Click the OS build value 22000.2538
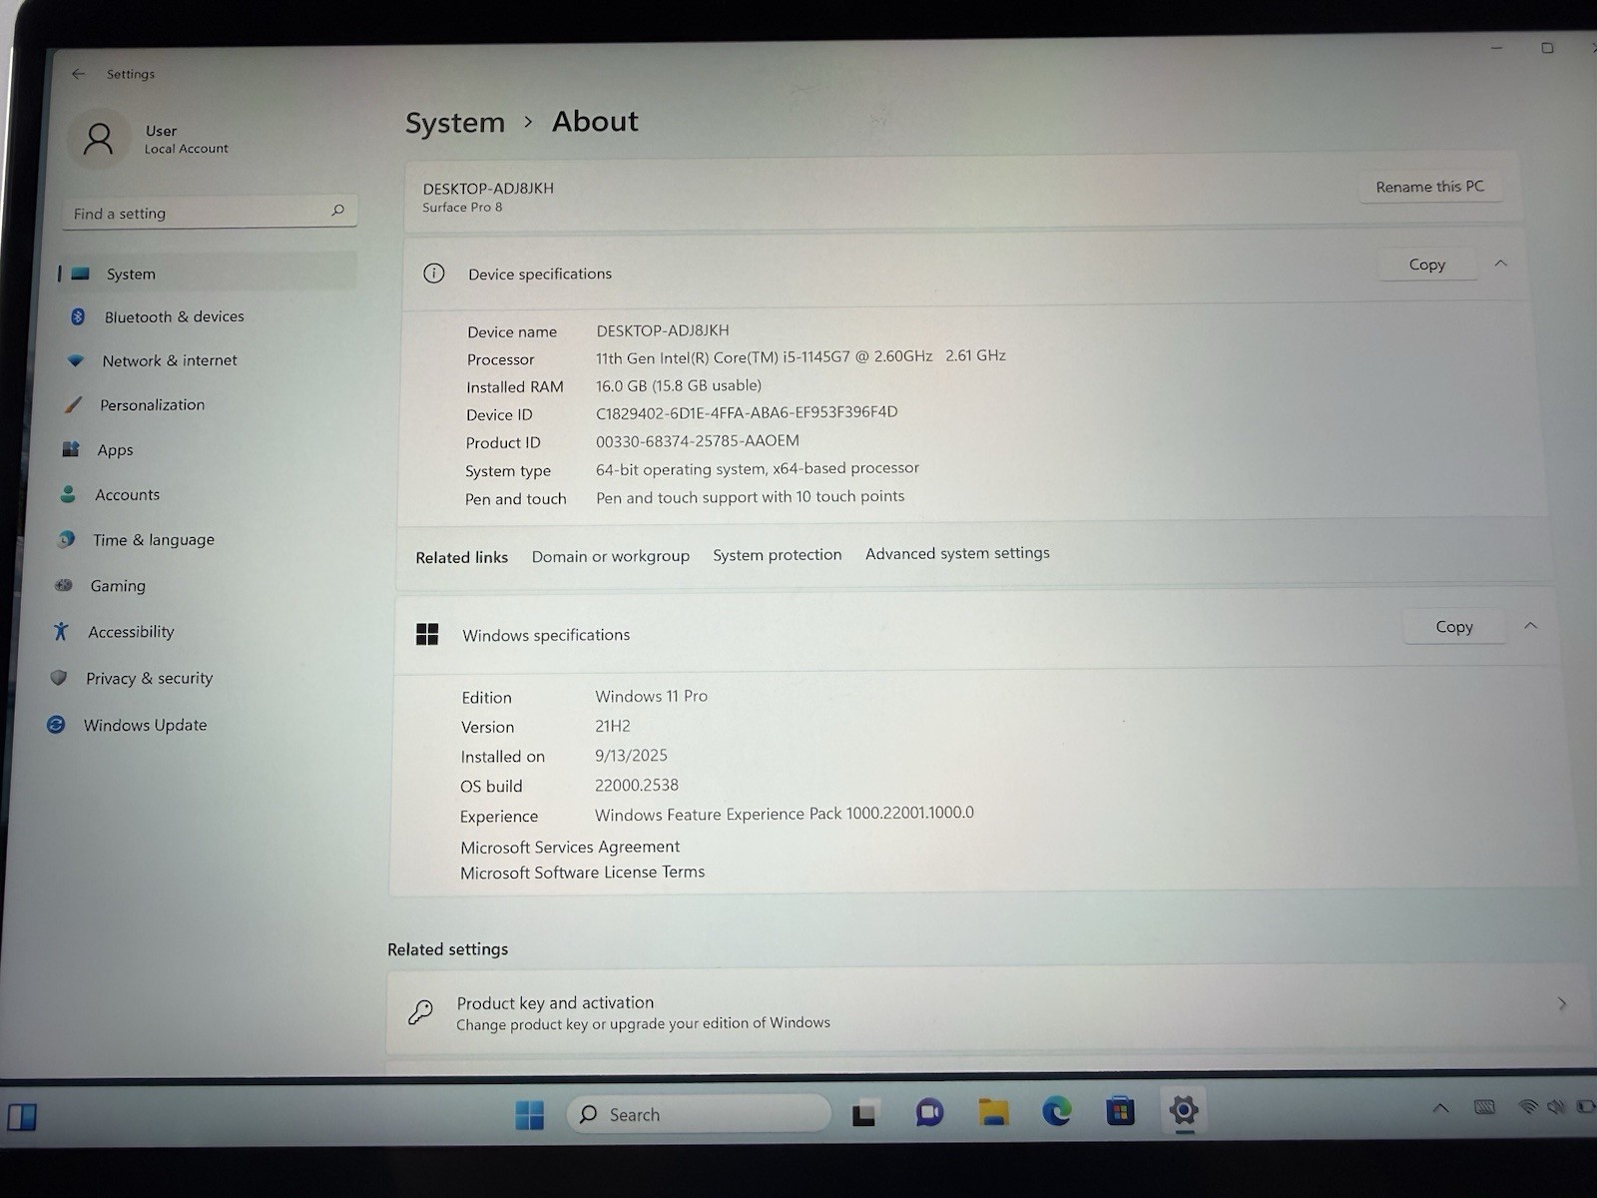The image size is (1597, 1198). [x=636, y=785]
